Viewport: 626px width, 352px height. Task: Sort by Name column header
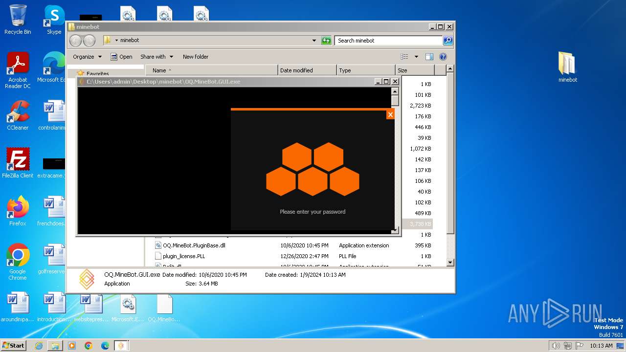point(211,70)
